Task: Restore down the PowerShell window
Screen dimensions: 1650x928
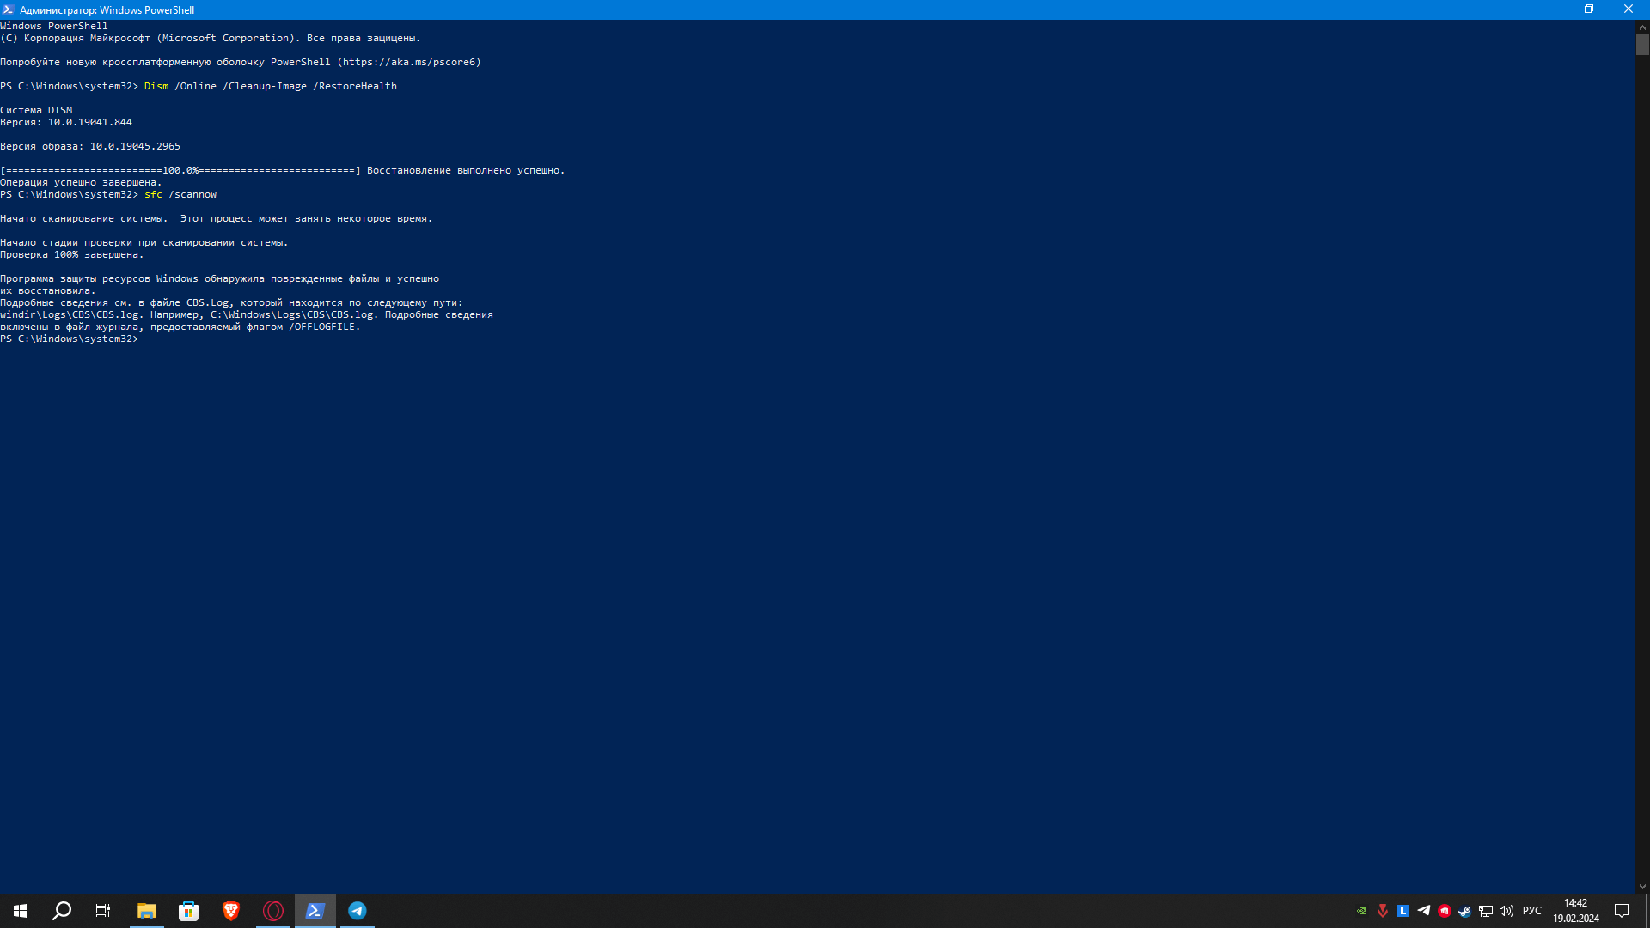Action: (1589, 9)
